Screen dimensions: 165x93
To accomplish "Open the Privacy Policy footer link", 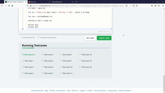I will [x=112, y=91].
